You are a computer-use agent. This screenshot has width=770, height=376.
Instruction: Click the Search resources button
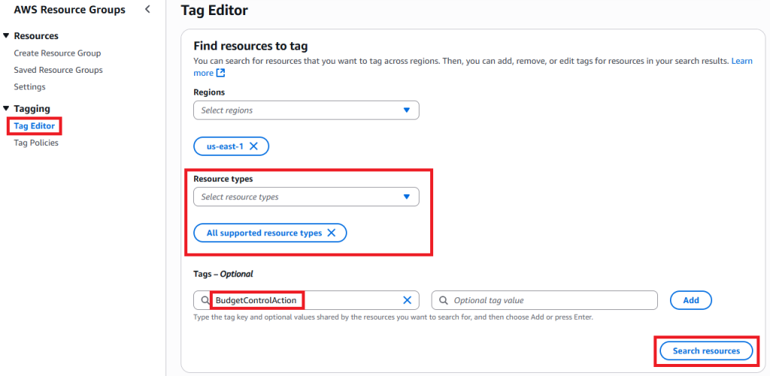coord(706,351)
